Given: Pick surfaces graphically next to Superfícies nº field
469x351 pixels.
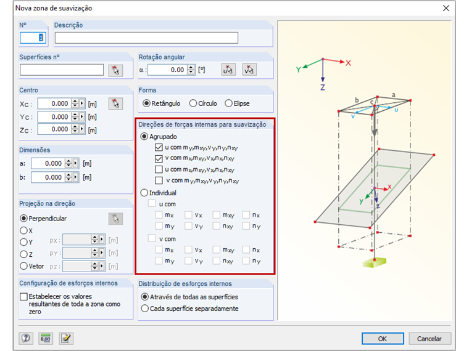Looking at the screenshot, I should tap(115, 70).
